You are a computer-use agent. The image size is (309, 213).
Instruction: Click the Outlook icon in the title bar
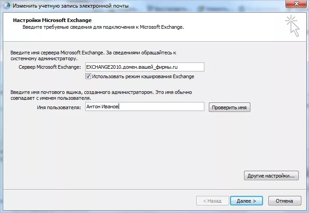click(x=6, y=6)
